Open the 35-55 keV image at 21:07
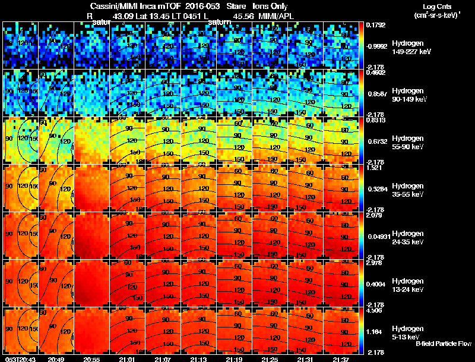 pos(163,188)
